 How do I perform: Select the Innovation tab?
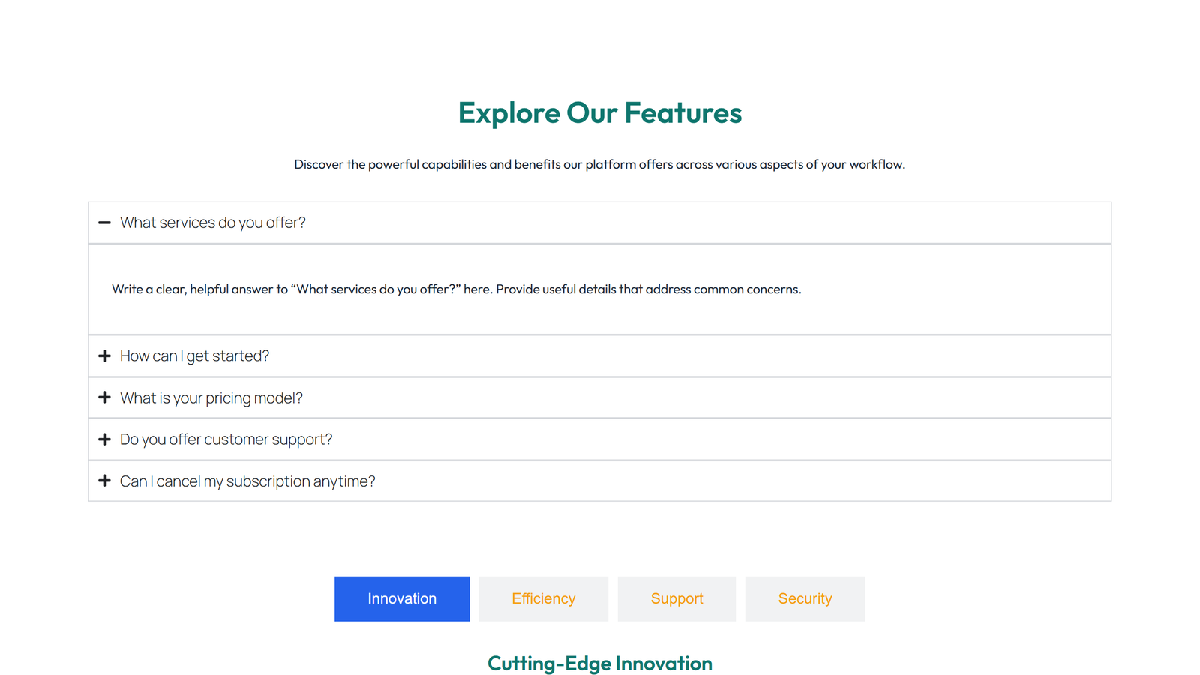pos(402,598)
